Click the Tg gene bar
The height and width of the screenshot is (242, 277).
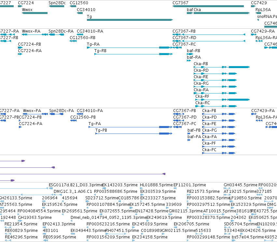point(130,20)
